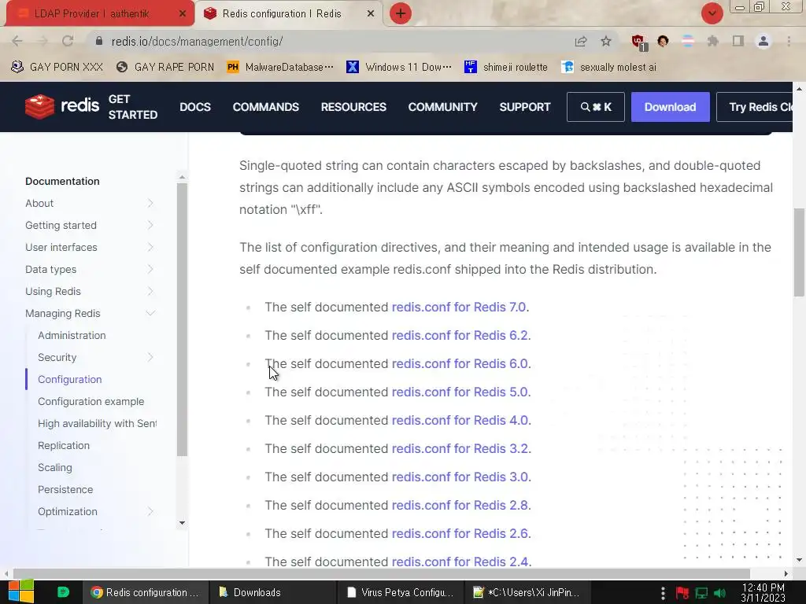Open Replication in the sidebar

coord(64,445)
